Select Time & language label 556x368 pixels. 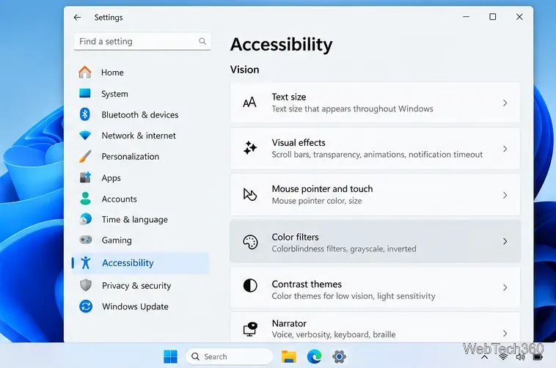[135, 219]
